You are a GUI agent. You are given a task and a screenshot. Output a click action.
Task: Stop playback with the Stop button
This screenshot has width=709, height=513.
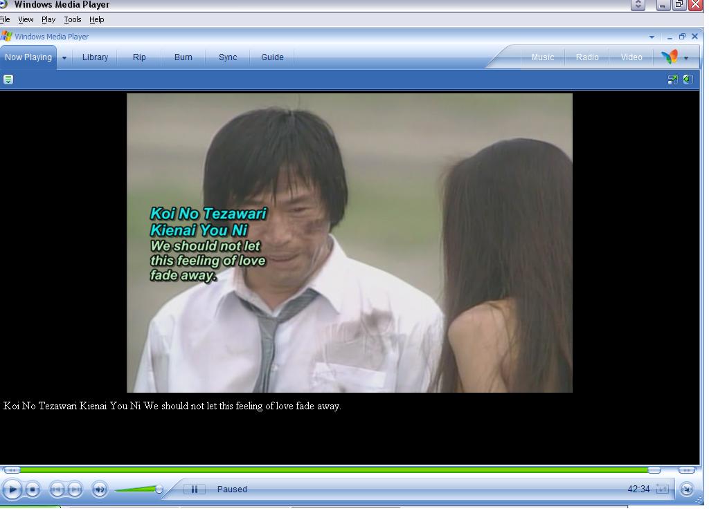33,489
